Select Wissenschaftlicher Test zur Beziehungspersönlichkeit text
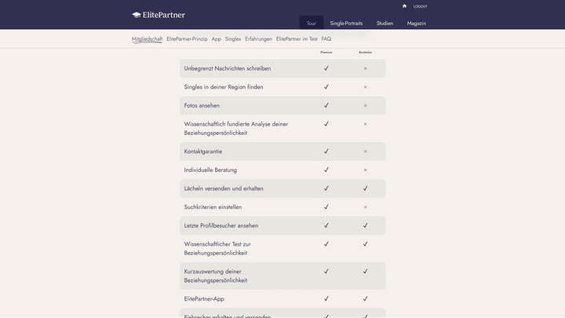This screenshot has height=318, width=565. click(x=217, y=248)
